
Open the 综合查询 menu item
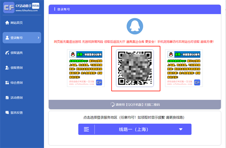point(22,82)
